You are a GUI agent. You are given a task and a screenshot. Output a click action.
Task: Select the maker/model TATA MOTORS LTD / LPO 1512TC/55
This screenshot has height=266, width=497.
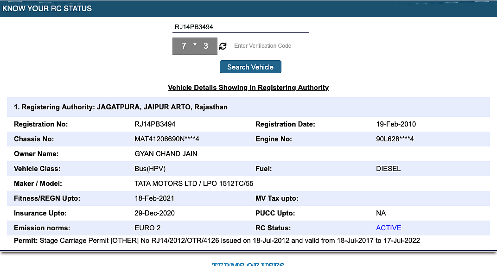coord(194,184)
